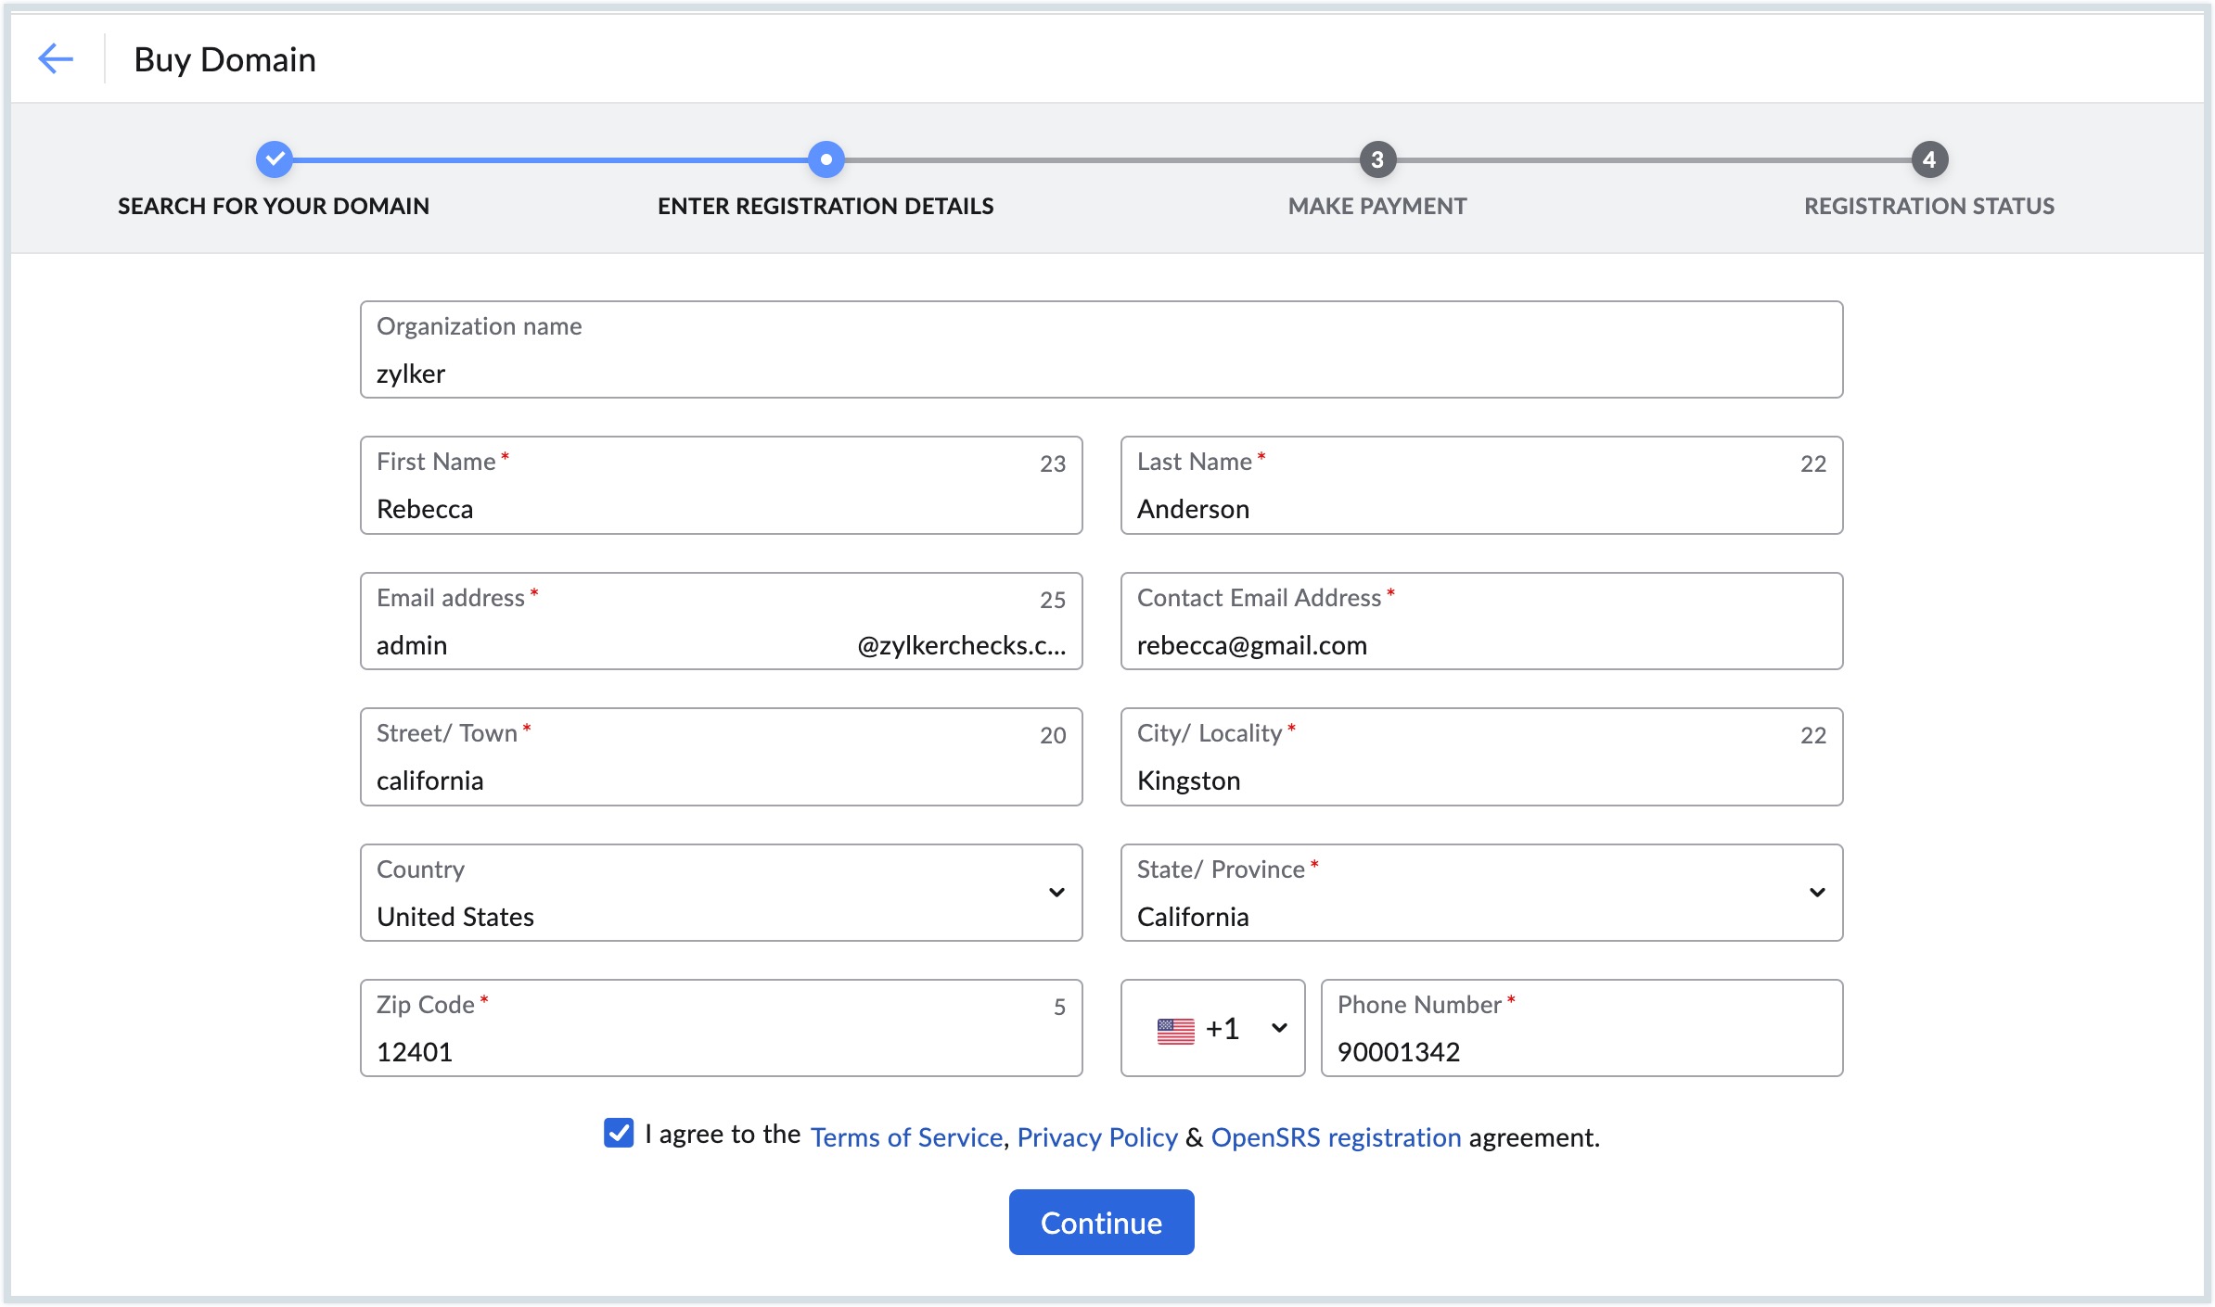Toggle the agreement checkbox
Image resolution: width=2215 pixels, height=1307 pixels.
(x=619, y=1133)
